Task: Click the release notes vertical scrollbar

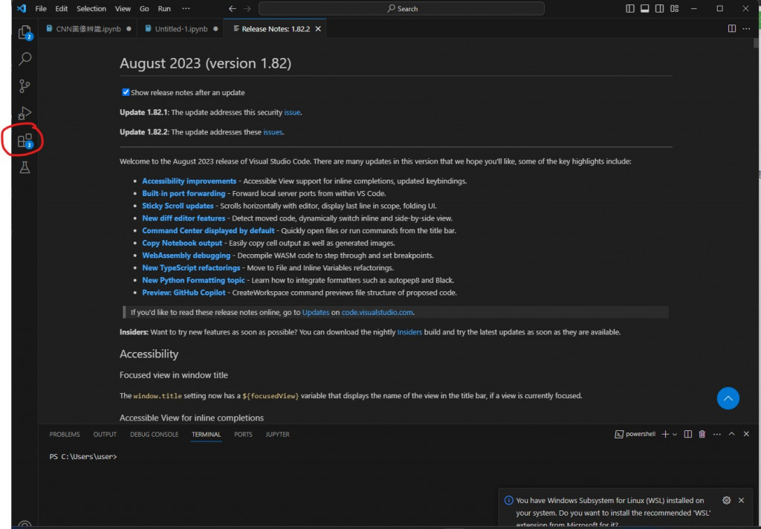Action: [756, 42]
